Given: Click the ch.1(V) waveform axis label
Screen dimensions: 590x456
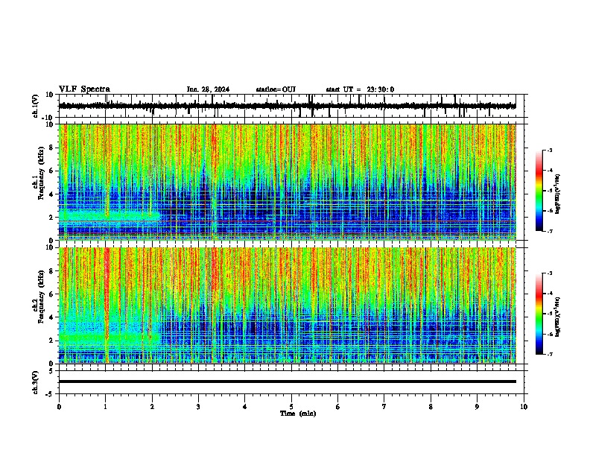Looking at the screenshot, I should pyautogui.click(x=36, y=106).
